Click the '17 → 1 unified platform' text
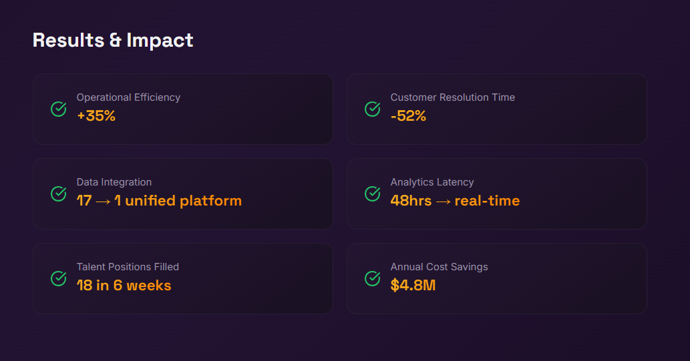The width and height of the screenshot is (690, 361). pyautogui.click(x=159, y=201)
